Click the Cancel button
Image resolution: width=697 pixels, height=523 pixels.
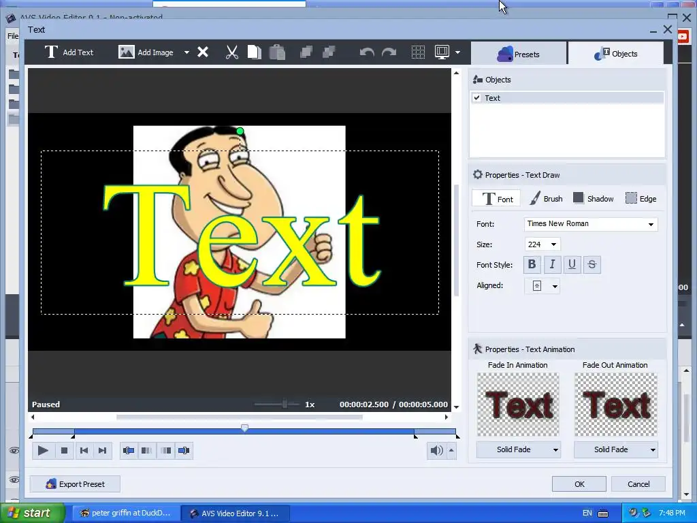[638, 484]
